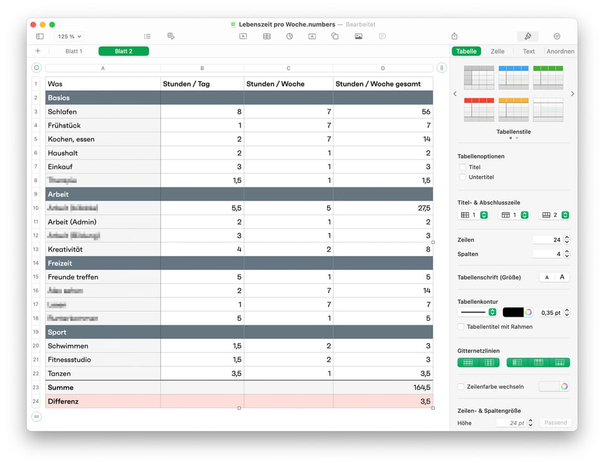Click the black Tabellenkontur color swatch
604x466 pixels.
click(513, 313)
